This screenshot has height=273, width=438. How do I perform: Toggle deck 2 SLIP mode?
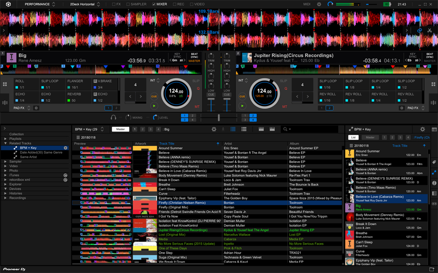(x=283, y=81)
